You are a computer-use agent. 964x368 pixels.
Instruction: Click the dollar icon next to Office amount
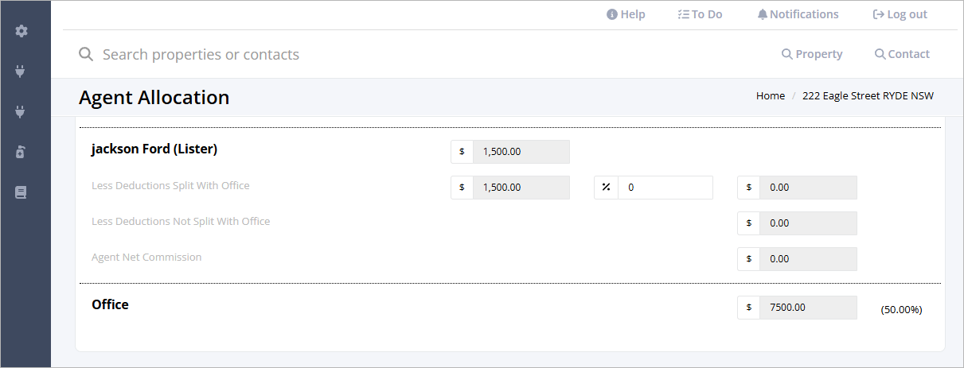[x=748, y=308]
